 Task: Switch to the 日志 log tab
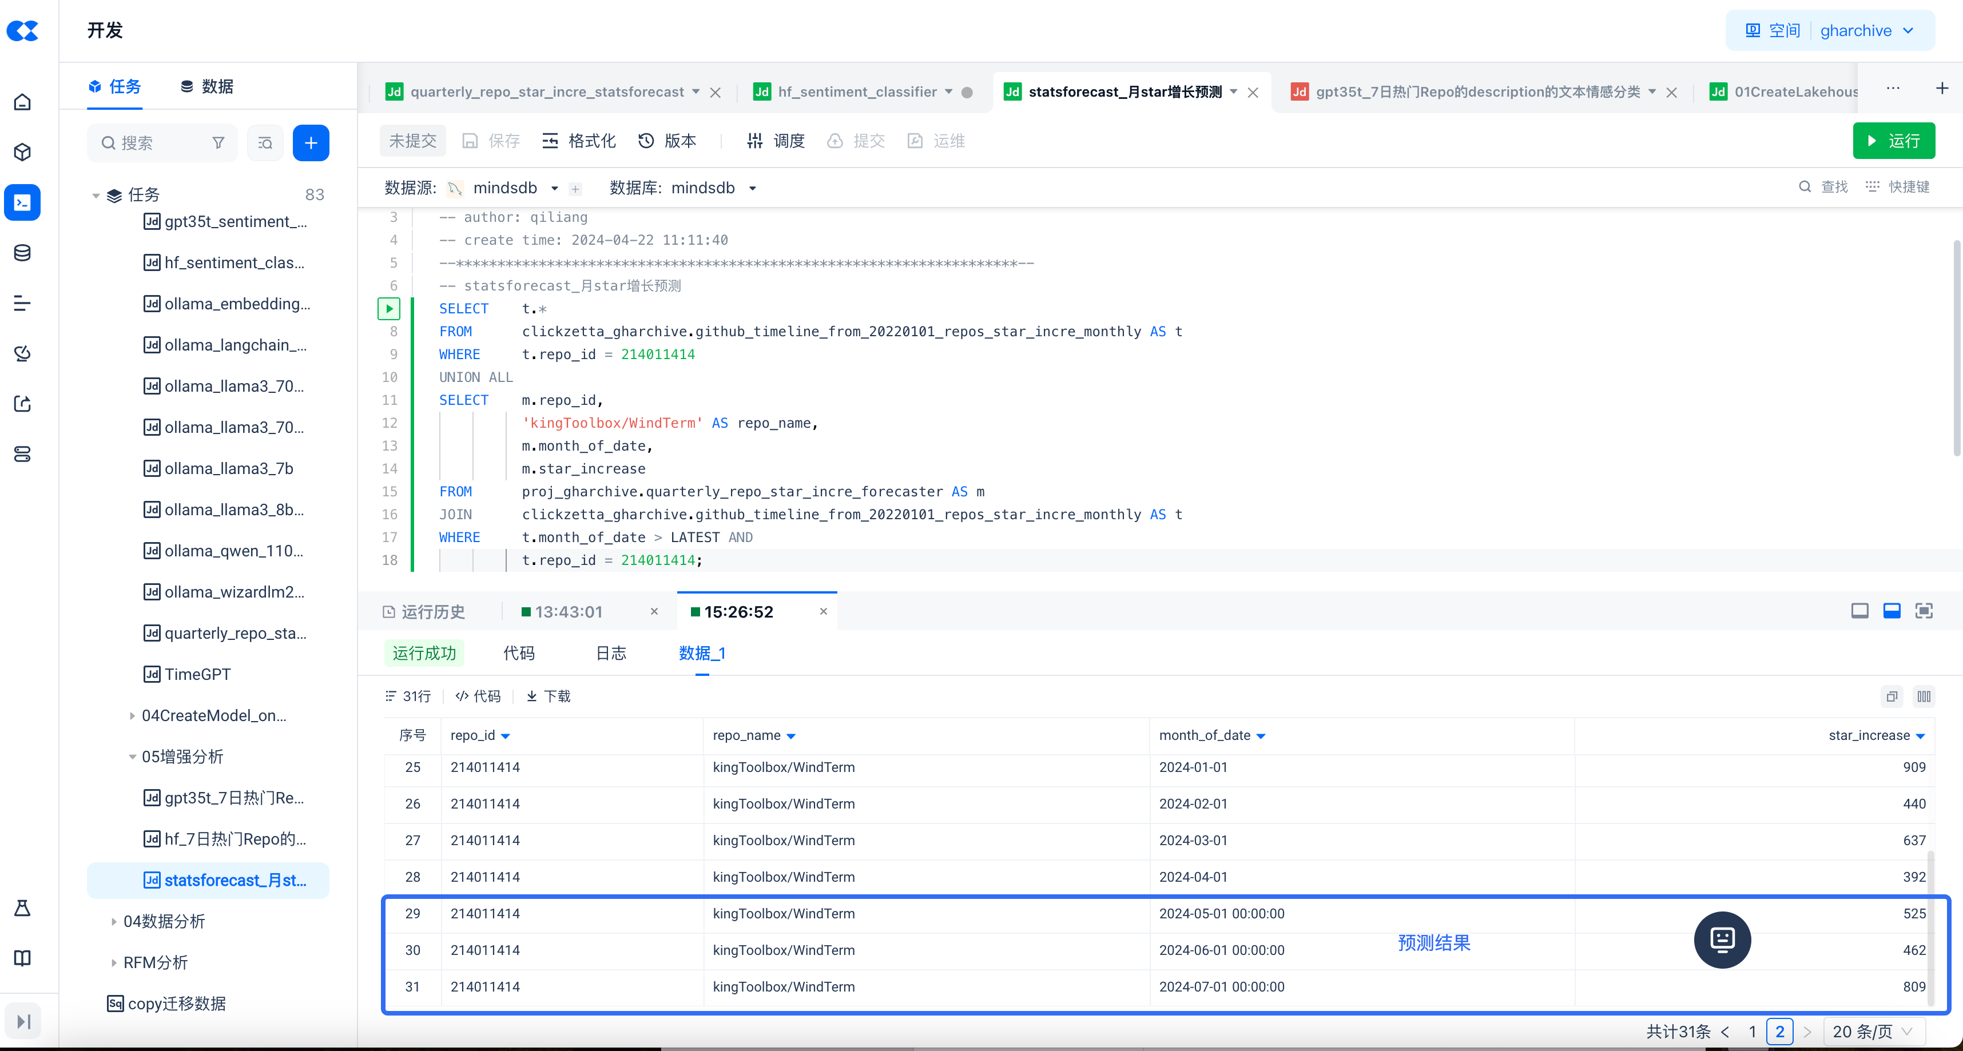[610, 652]
